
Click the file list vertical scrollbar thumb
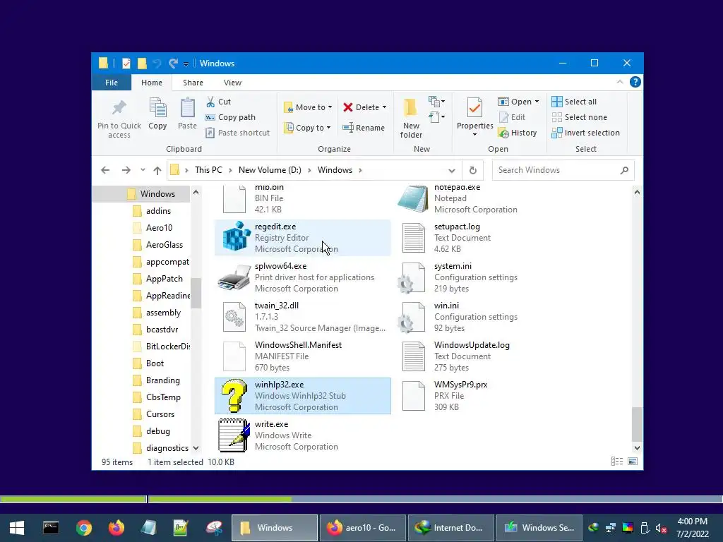[637, 424]
